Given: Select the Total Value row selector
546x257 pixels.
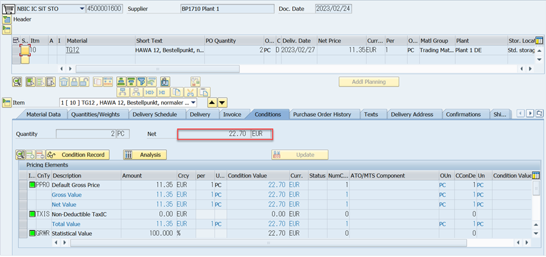Looking at the screenshot, I should (22, 224).
